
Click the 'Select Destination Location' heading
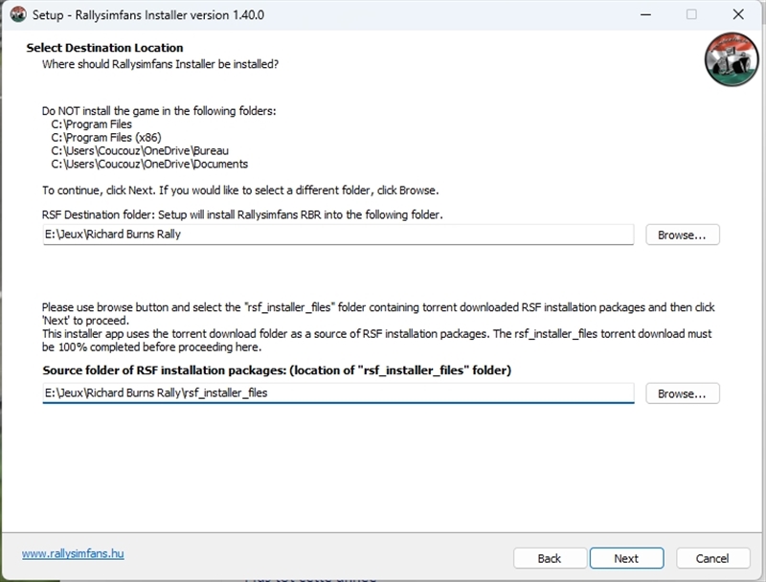(x=104, y=48)
